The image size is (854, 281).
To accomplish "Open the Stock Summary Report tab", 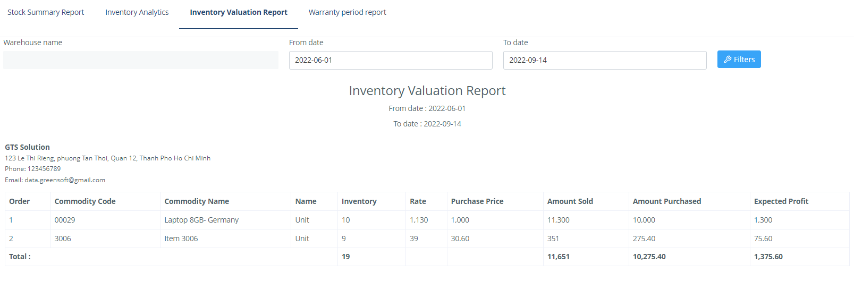I will tap(46, 12).
